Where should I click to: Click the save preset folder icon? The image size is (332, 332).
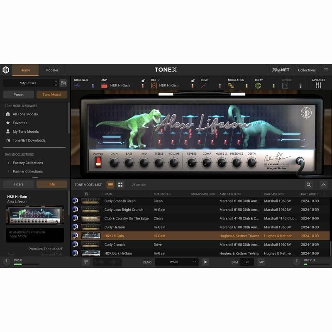[x=63, y=83]
